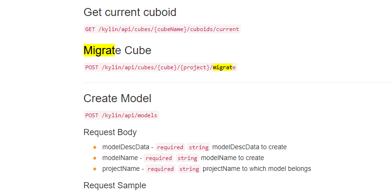Click the GET cuboids/current endpoint code

(162, 29)
